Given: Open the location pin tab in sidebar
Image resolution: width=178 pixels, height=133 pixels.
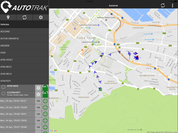Looking at the screenshot, I should point(8,17).
